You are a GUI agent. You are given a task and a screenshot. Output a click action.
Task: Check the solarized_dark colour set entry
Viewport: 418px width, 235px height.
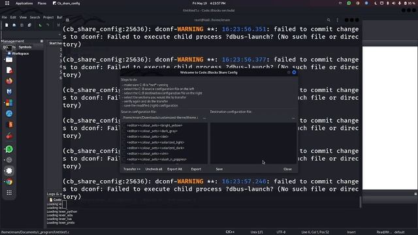pyautogui.click(x=124, y=148)
